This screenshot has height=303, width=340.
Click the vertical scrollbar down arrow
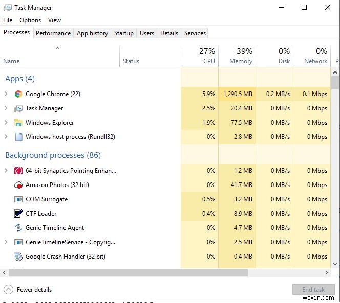point(335,264)
